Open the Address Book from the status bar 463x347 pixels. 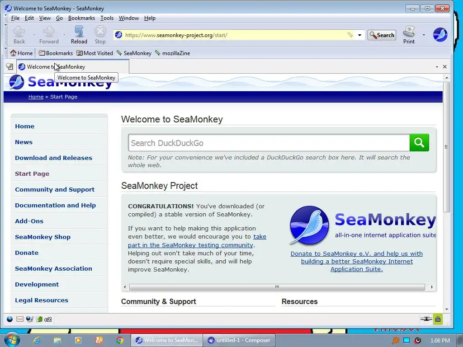point(39,319)
